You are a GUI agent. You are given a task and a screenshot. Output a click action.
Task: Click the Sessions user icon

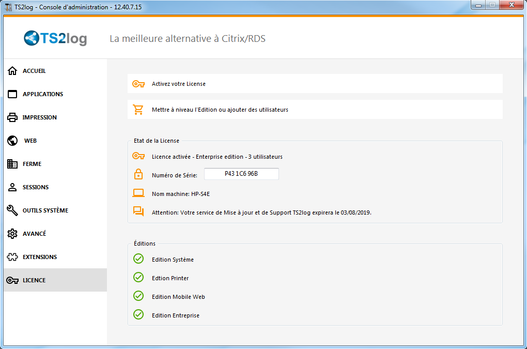[12, 187]
